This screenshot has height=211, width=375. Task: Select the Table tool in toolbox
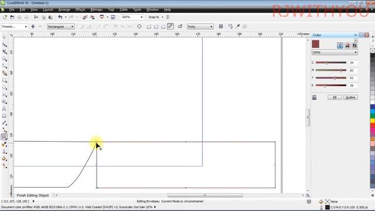pyautogui.click(x=4, y=116)
